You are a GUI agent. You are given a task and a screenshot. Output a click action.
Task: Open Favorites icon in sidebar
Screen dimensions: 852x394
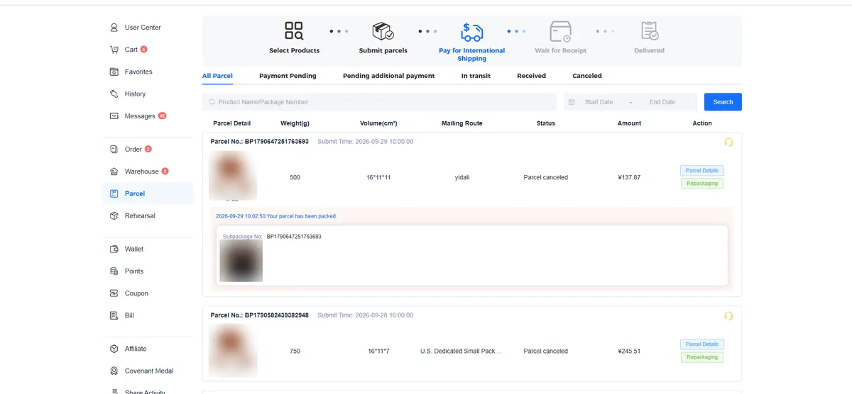point(114,72)
